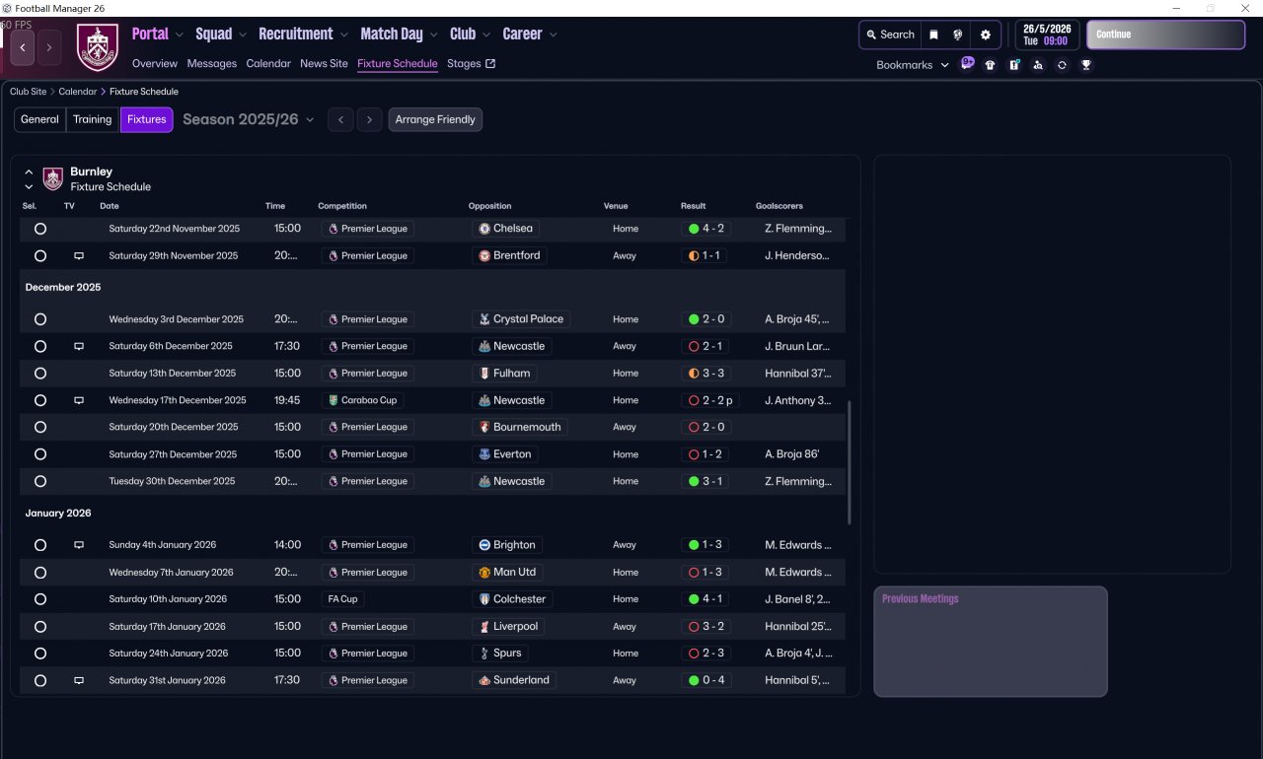Click the Calendar breadcrumb link
This screenshot has width=1263, height=759.
78,92
